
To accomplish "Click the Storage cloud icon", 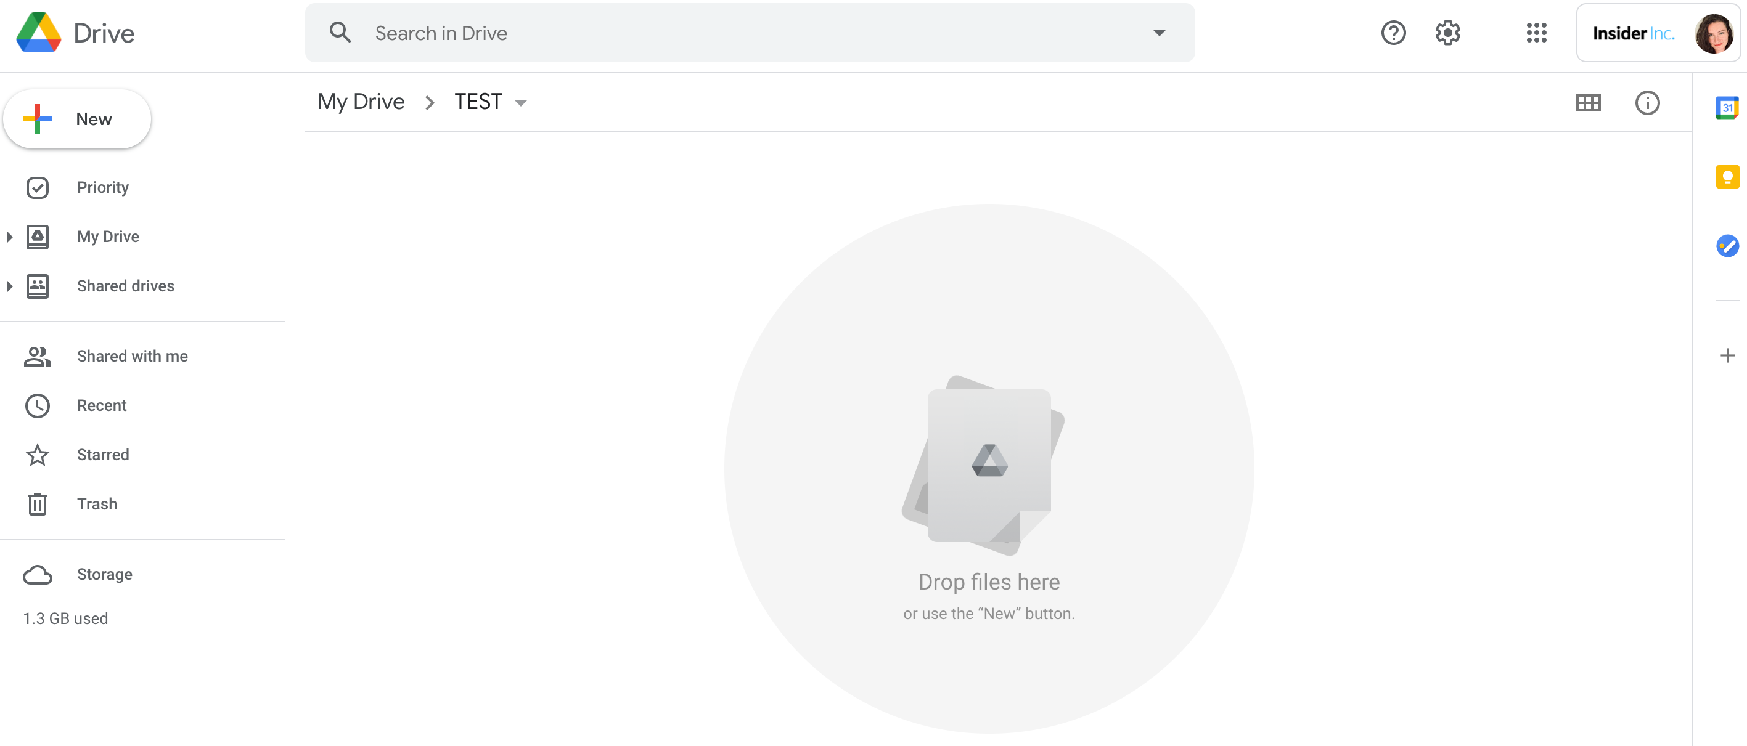I will tap(38, 574).
